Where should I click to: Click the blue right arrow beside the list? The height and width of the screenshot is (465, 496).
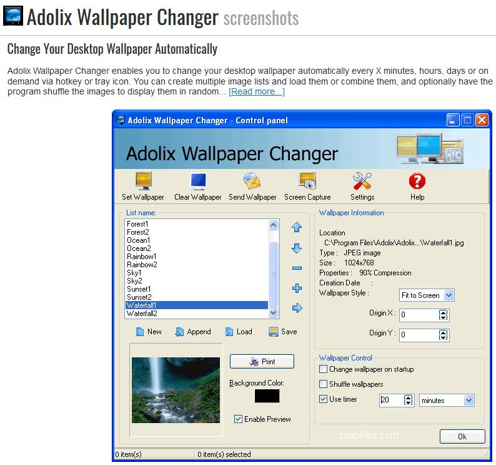click(297, 308)
